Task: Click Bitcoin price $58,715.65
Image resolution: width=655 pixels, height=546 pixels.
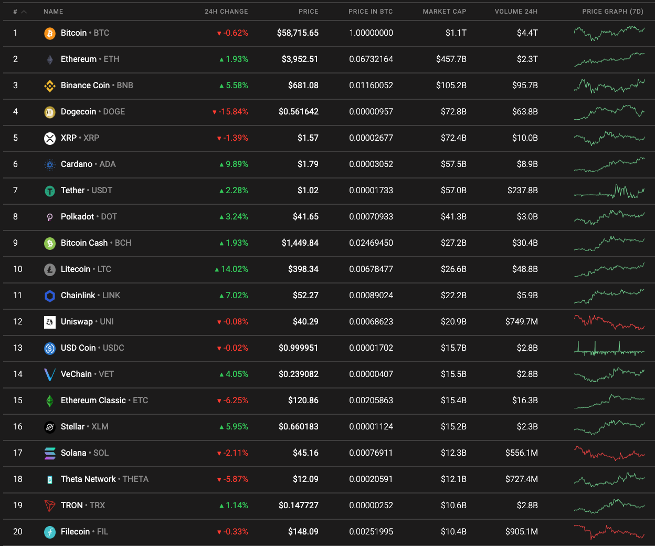Action: pos(298,33)
